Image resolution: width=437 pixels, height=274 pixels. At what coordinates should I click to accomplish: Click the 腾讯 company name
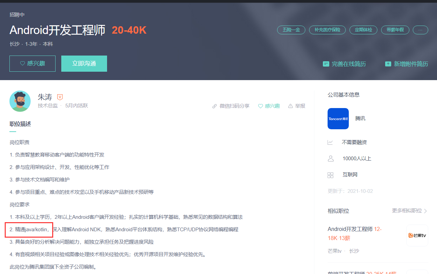pyautogui.click(x=360, y=118)
